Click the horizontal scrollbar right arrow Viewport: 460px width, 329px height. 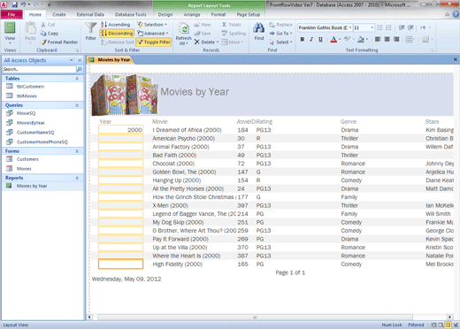click(449, 318)
